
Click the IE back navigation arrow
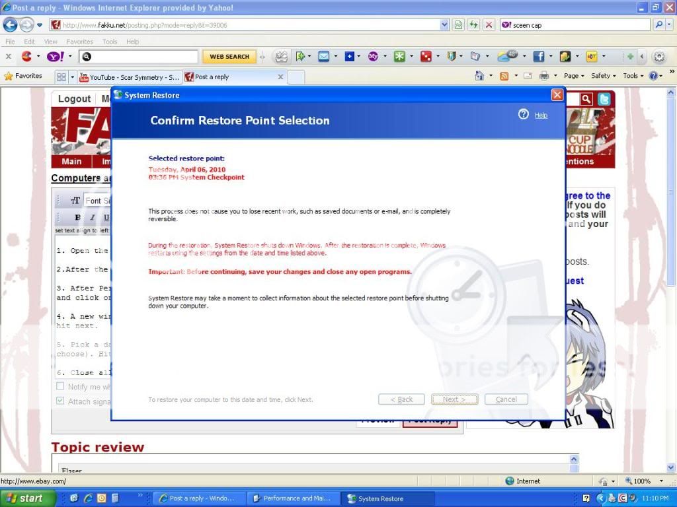[11, 25]
